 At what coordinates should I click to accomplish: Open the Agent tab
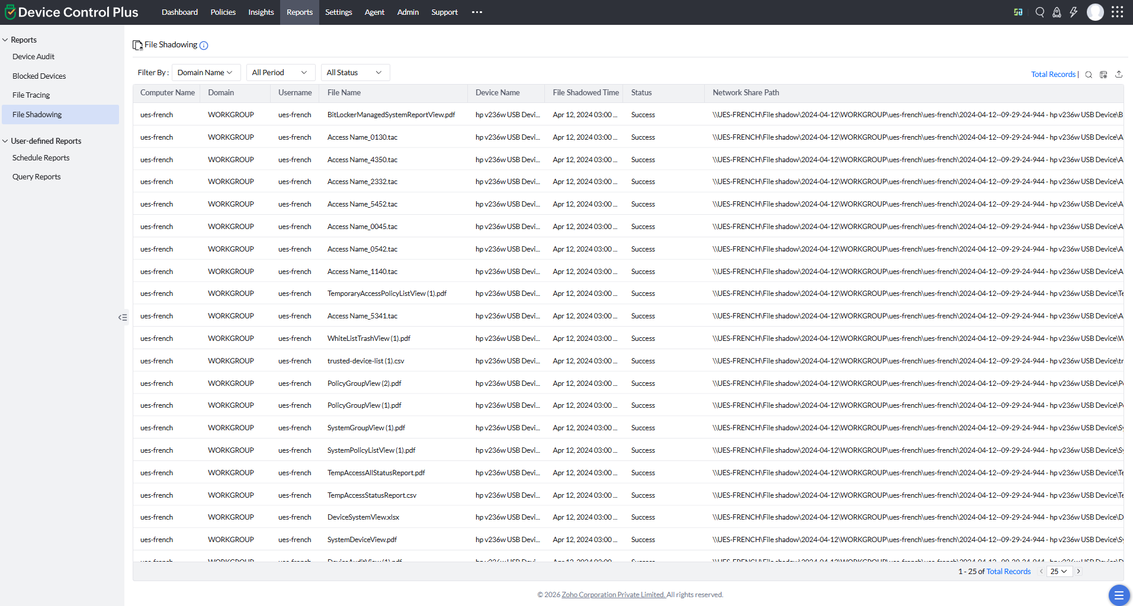point(374,12)
